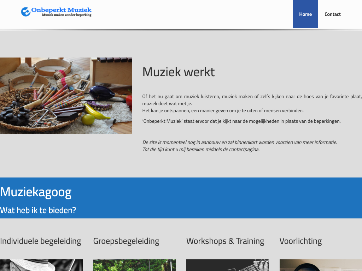Open the Workshops & Training heading
The image size is (362, 271).
[225, 241]
